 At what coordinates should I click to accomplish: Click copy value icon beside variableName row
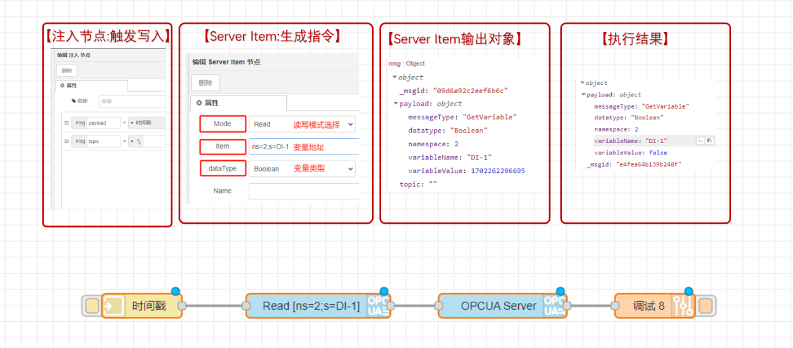710,141
